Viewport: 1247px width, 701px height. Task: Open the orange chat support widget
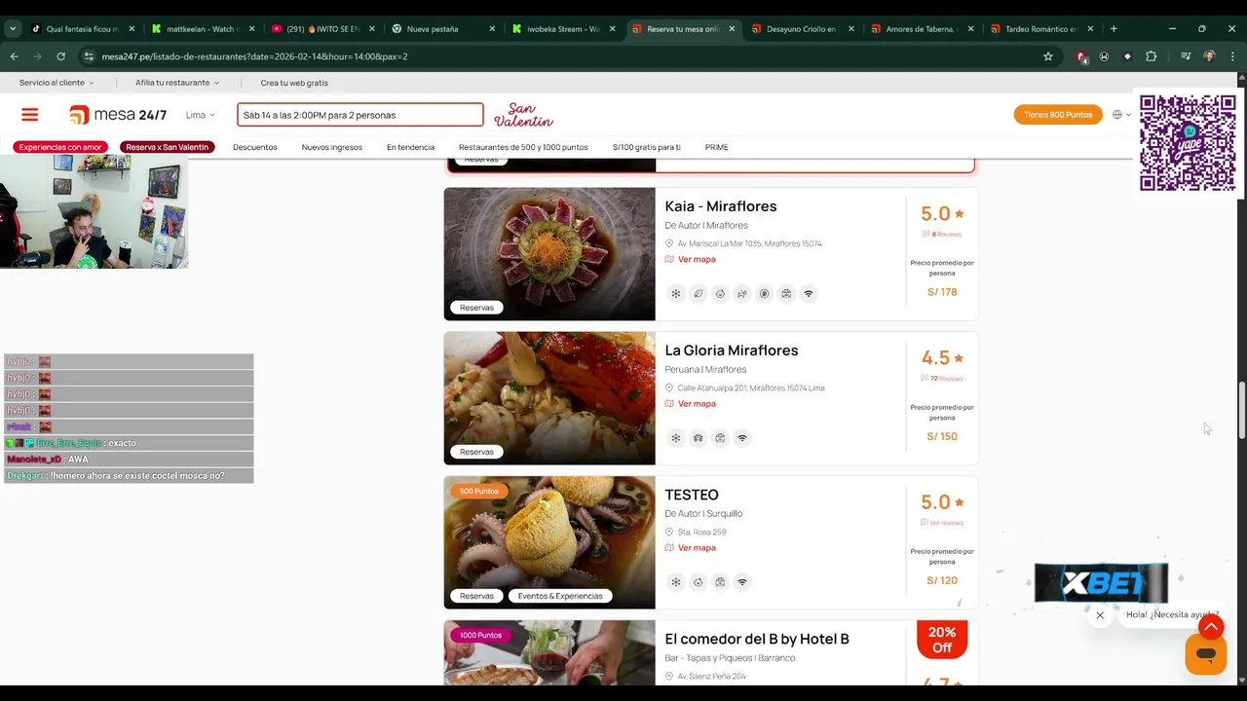pos(1206,654)
